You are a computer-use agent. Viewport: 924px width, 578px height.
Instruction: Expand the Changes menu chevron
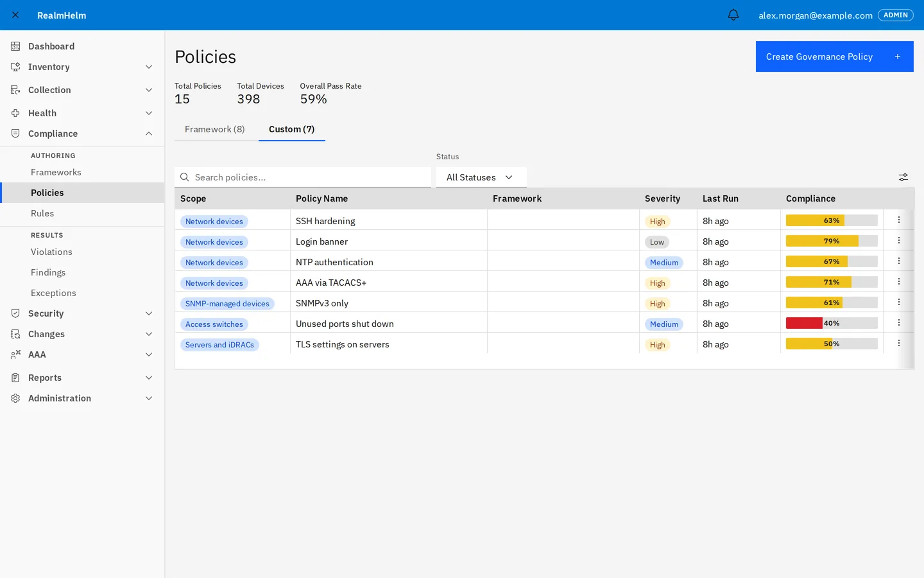(149, 334)
